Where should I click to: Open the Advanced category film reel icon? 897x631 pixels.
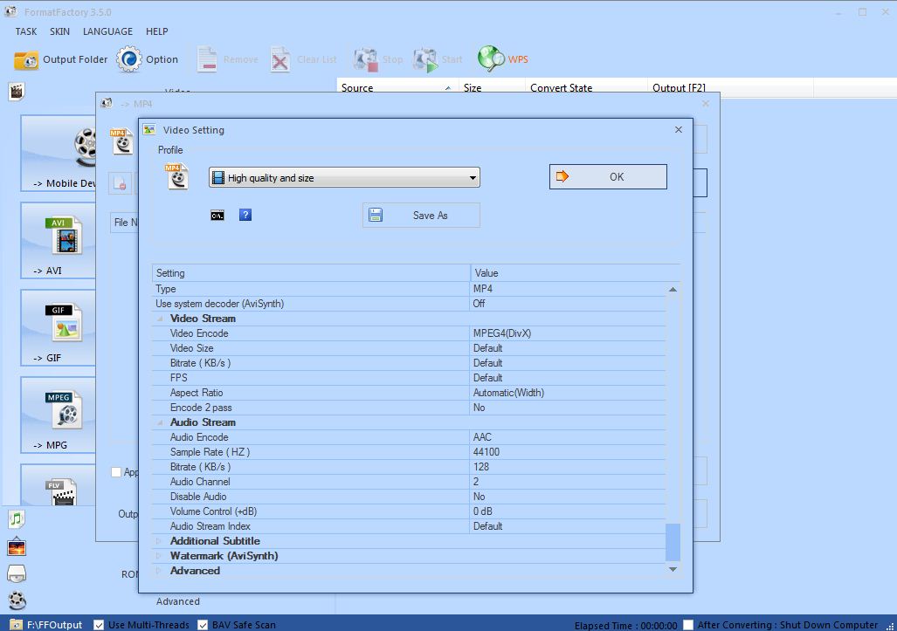[x=17, y=600]
